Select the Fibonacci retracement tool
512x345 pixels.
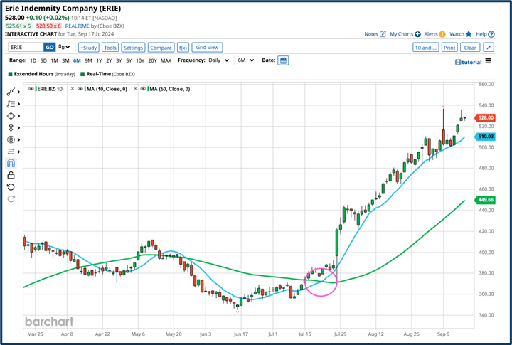11,104
